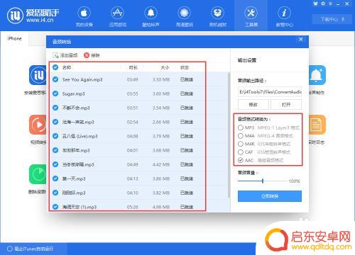Uncheck 不能不会.mp3 checkbox
The width and height of the screenshot is (355, 255).
pyautogui.click(x=55, y=108)
